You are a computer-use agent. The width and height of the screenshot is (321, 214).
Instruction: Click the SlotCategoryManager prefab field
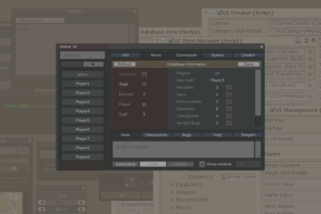click(295, 31)
